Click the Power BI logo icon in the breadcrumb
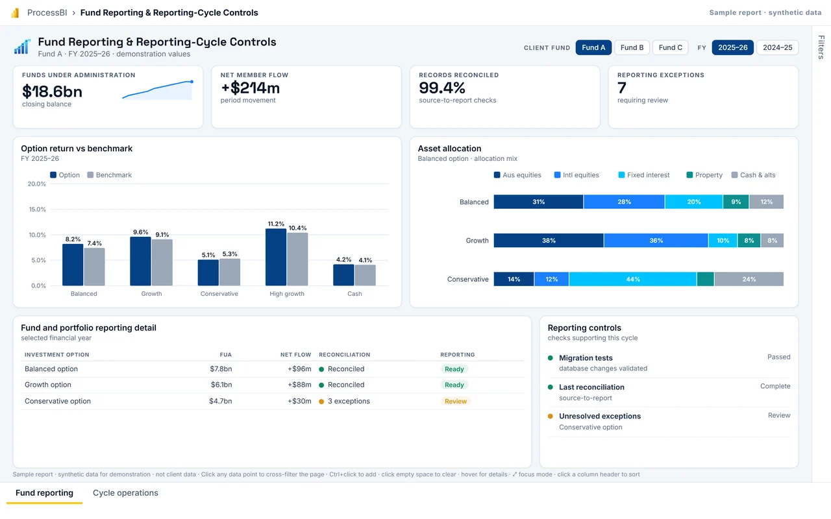Screen dimensions: 831x519 (15, 13)
